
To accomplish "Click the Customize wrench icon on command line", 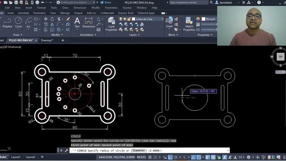I will pos(67,150).
